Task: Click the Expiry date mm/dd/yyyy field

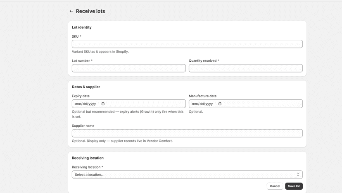Action: pos(129,104)
